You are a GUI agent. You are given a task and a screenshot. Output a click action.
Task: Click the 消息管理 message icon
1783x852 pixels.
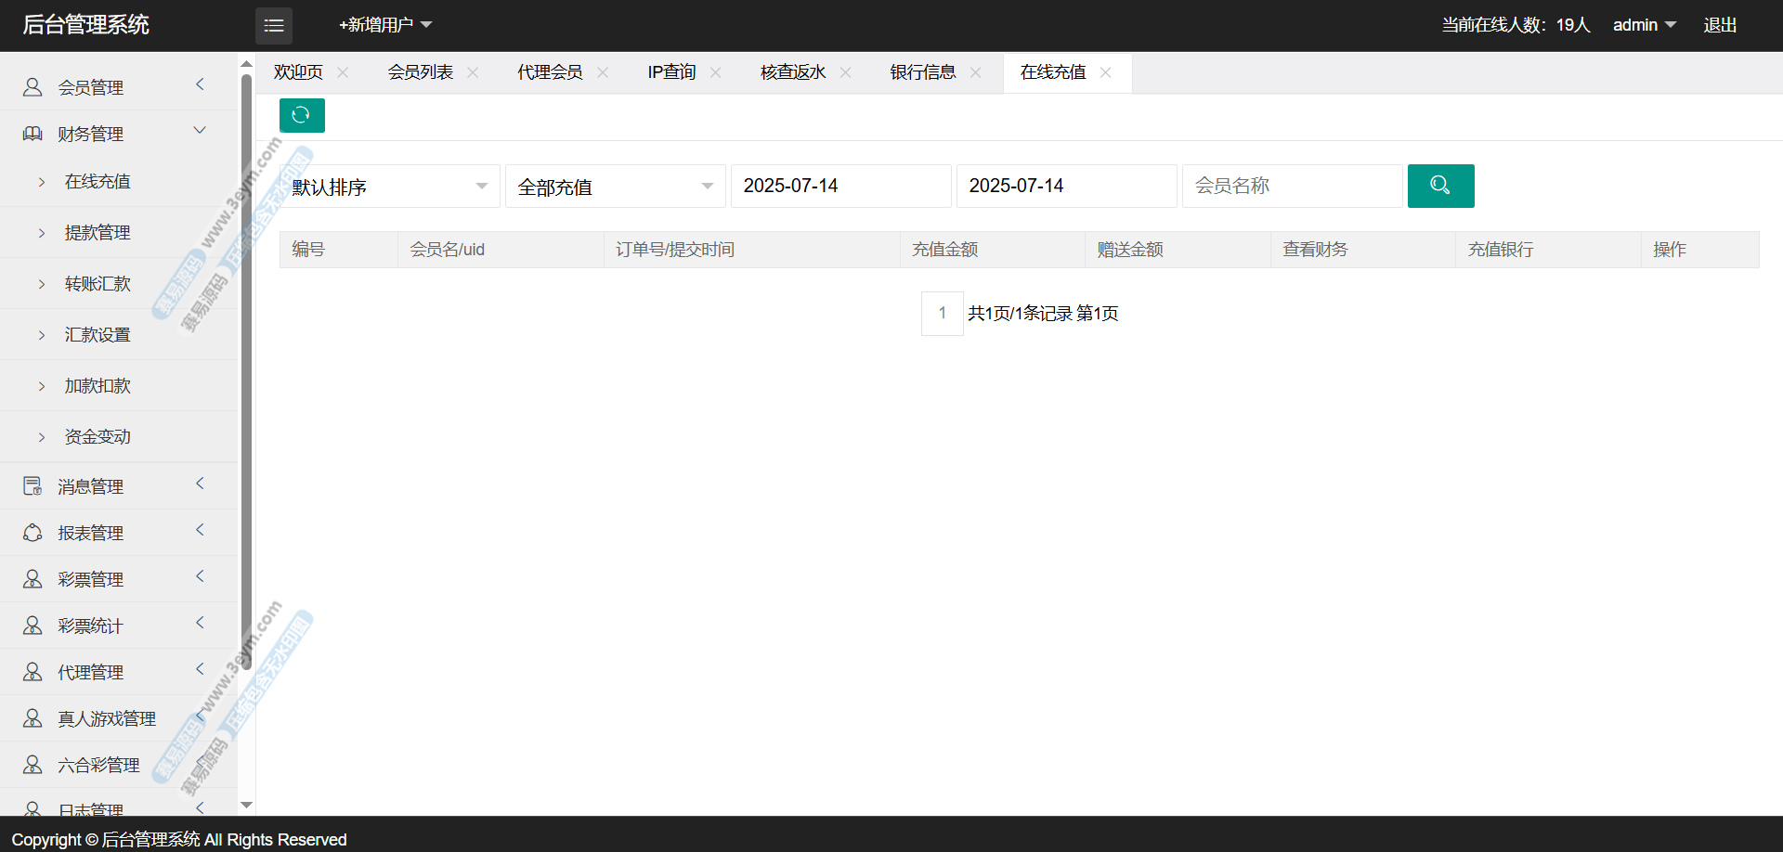(x=33, y=486)
